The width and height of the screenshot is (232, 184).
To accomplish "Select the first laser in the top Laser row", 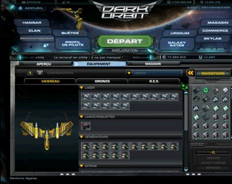I will pos(86,97).
